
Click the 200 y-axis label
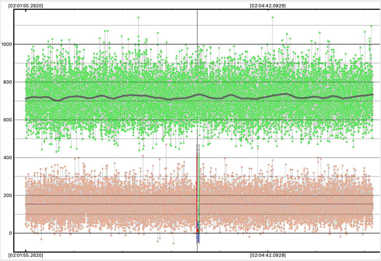[8, 195]
